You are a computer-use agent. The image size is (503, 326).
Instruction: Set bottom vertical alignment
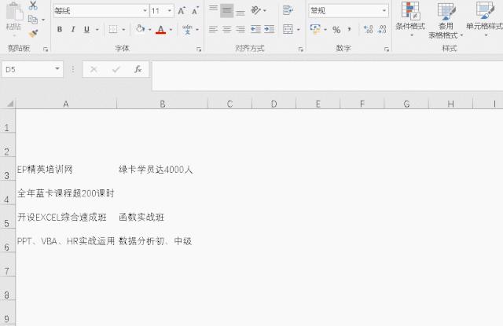click(x=240, y=12)
